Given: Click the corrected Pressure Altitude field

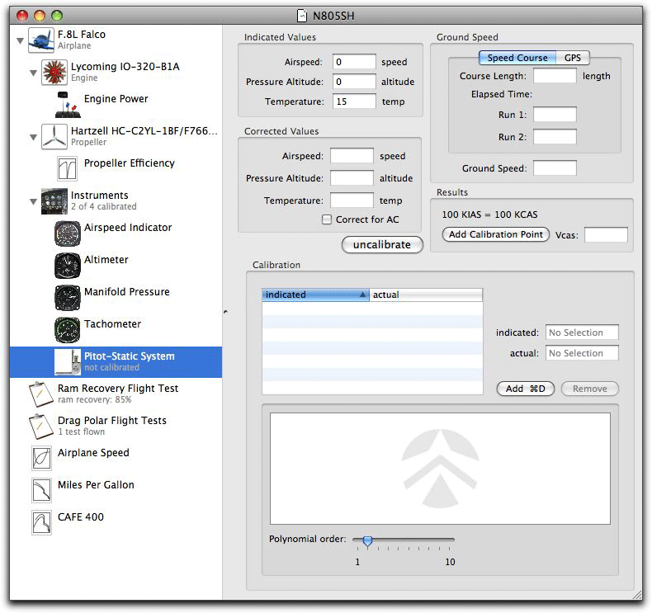Looking at the screenshot, I should click(352, 178).
